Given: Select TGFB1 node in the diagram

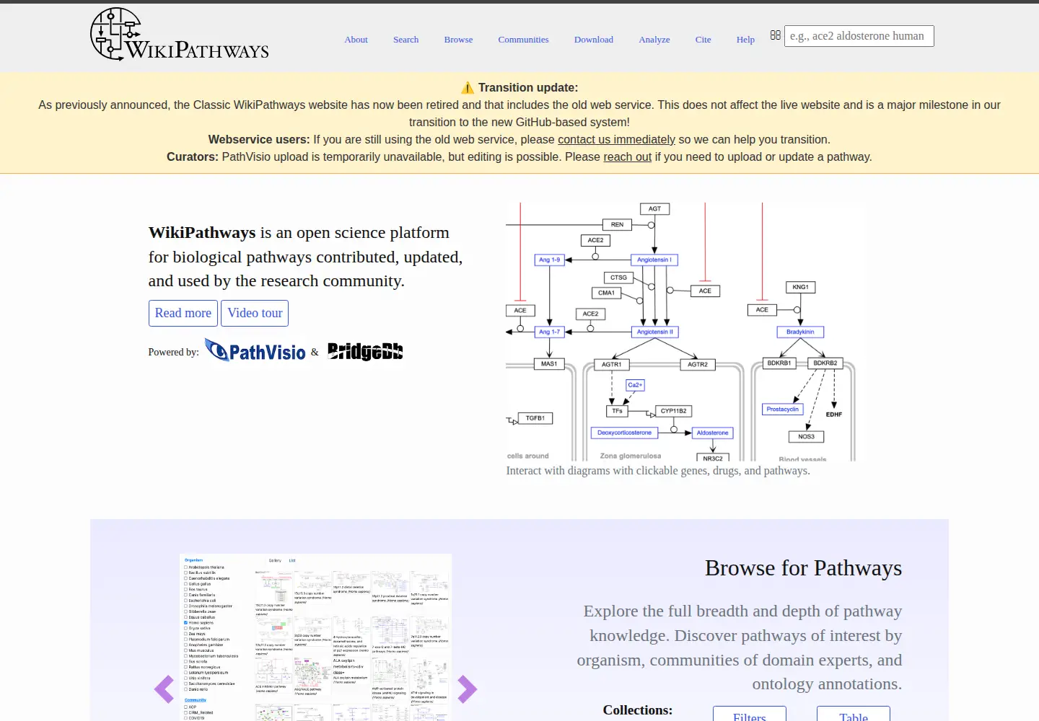Looking at the screenshot, I should 535,418.
